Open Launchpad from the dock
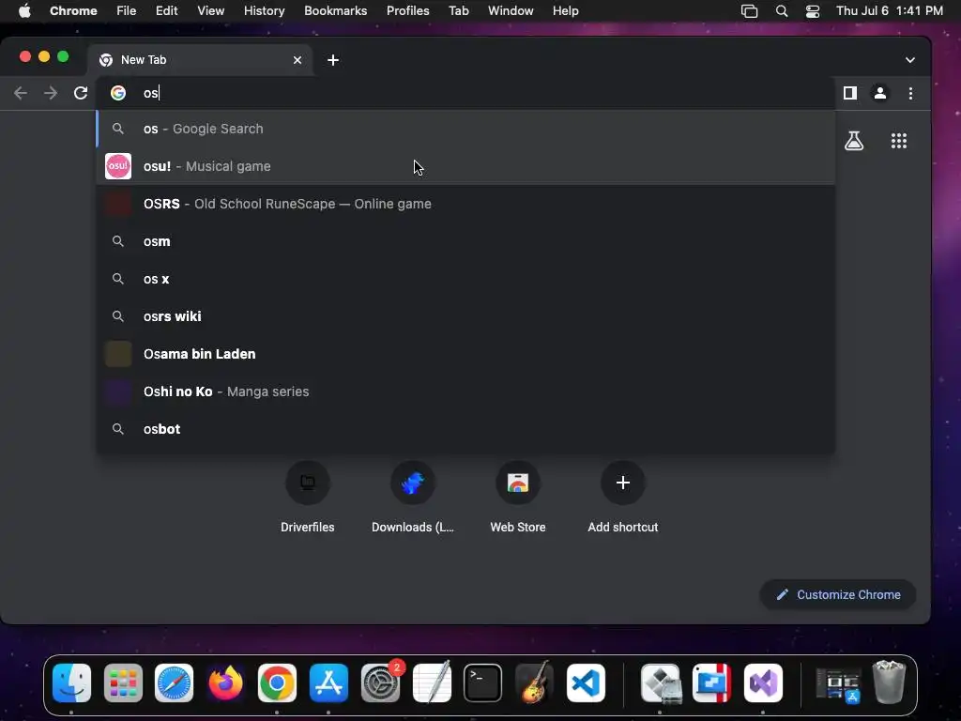This screenshot has height=721, width=961. click(123, 683)
